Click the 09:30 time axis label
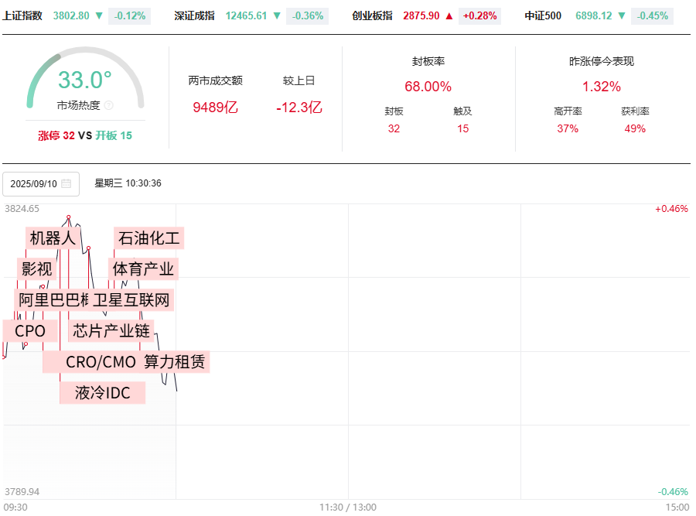The image size is (696, 516). pos(15,507)
